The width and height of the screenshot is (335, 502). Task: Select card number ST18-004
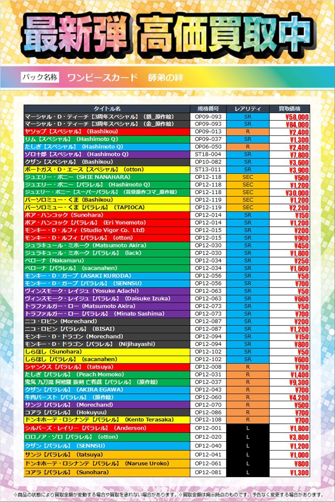pos(208,154)
